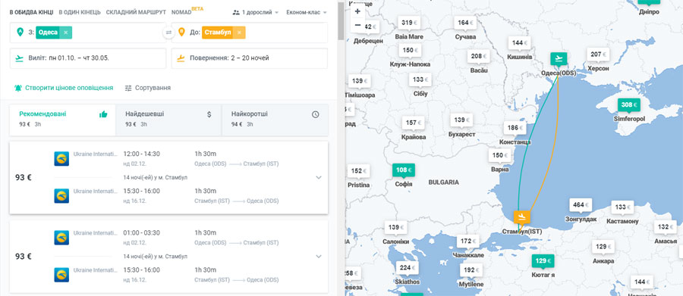Expand the second 93 € flight details

tap(319, 257)
